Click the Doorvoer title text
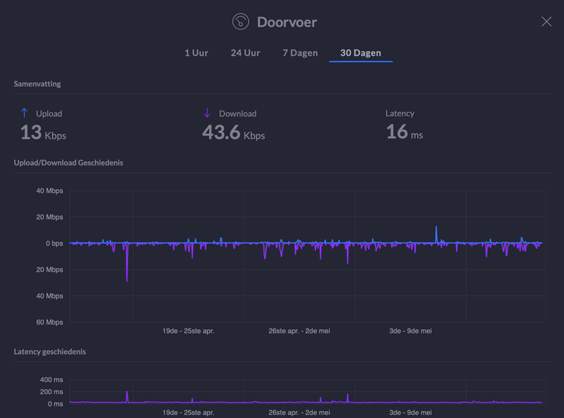The height and width of the screenshot is (418, 564). [287, 22]
